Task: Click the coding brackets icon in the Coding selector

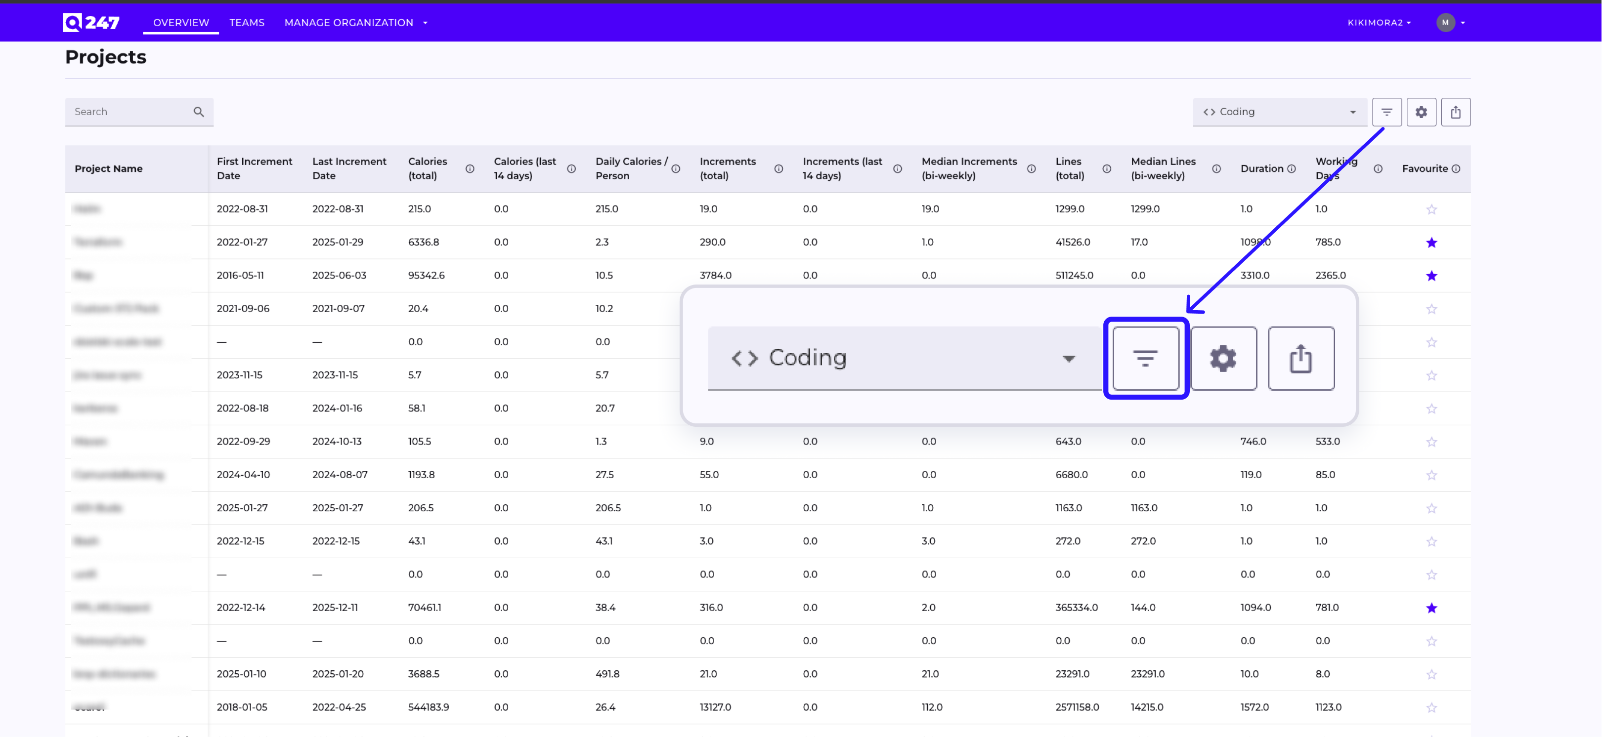Action: click(x=1210, y=112)
